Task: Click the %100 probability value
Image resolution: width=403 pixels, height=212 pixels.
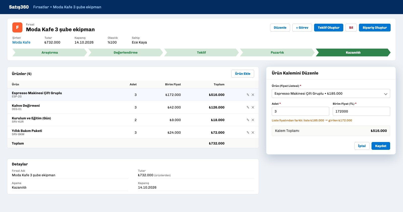Action: (112, 42)
